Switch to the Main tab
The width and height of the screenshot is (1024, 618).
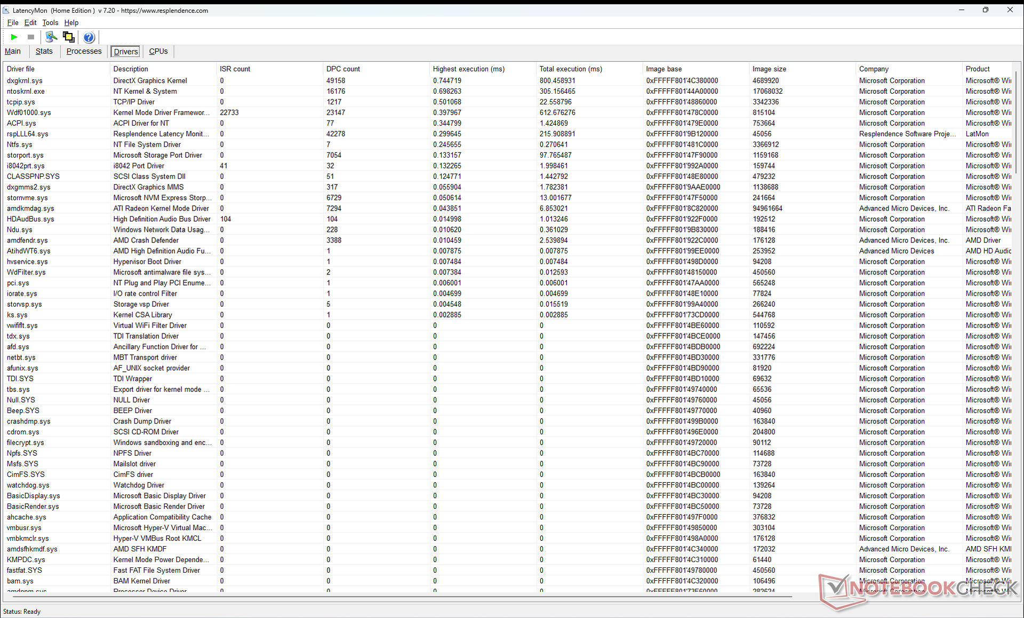point(13,51)
